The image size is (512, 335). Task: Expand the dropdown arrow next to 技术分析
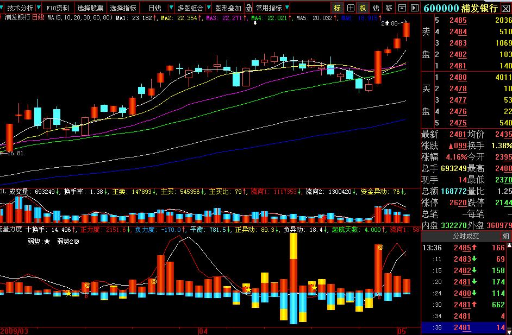pyautogui.click(x=39, y=8)
